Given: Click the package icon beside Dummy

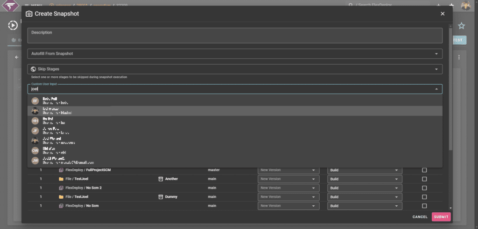Looking at the screenshot, I should click(161, 197).
